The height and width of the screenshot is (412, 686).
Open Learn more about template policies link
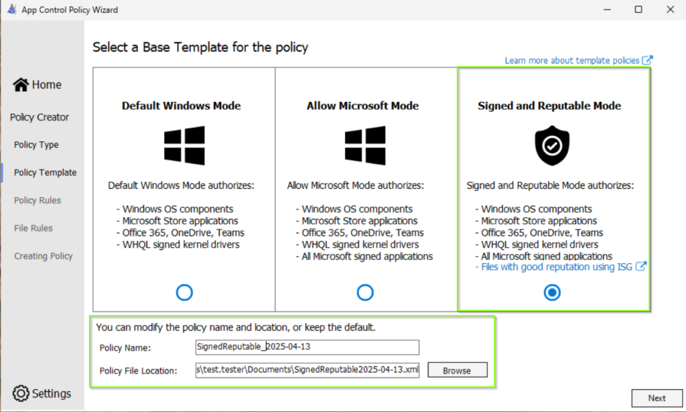pos(572,60)
